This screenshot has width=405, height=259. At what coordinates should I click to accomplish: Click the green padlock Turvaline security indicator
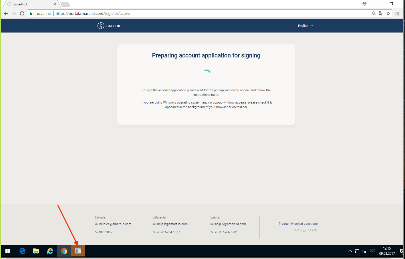(x=40, y=13)
